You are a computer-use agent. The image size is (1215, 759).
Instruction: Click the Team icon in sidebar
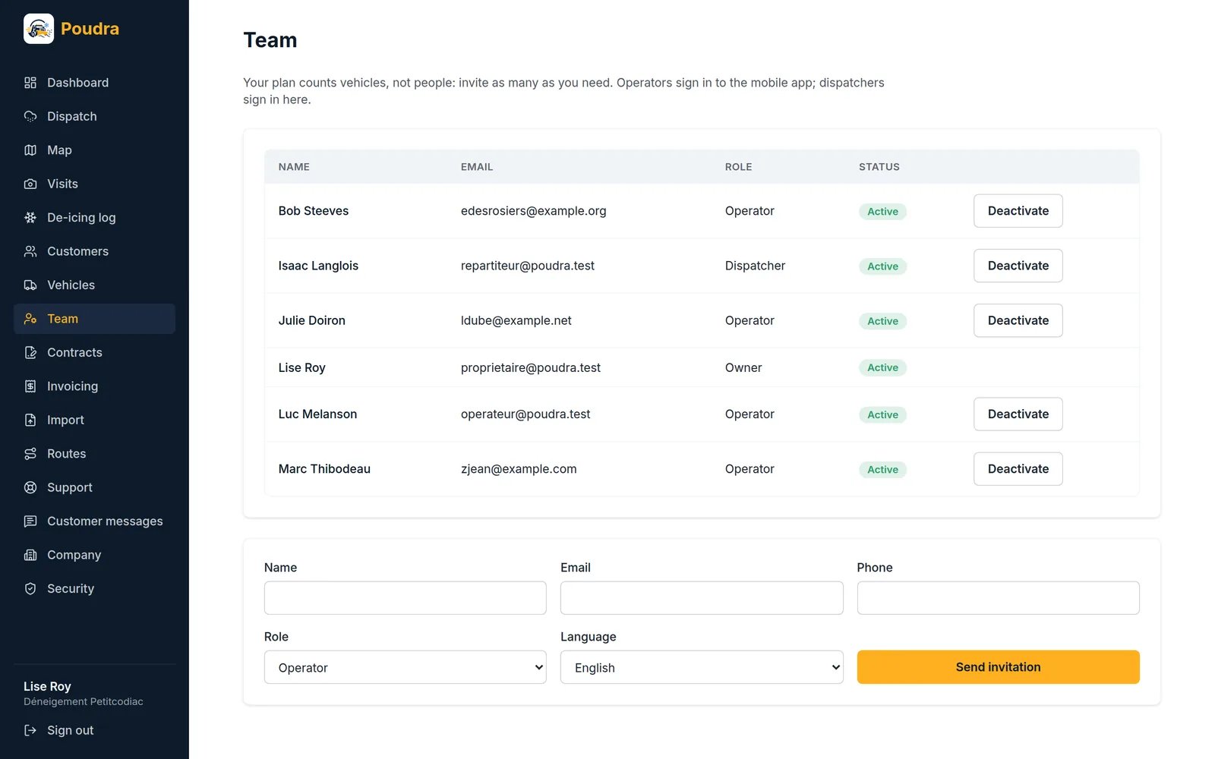click(30, 319)
